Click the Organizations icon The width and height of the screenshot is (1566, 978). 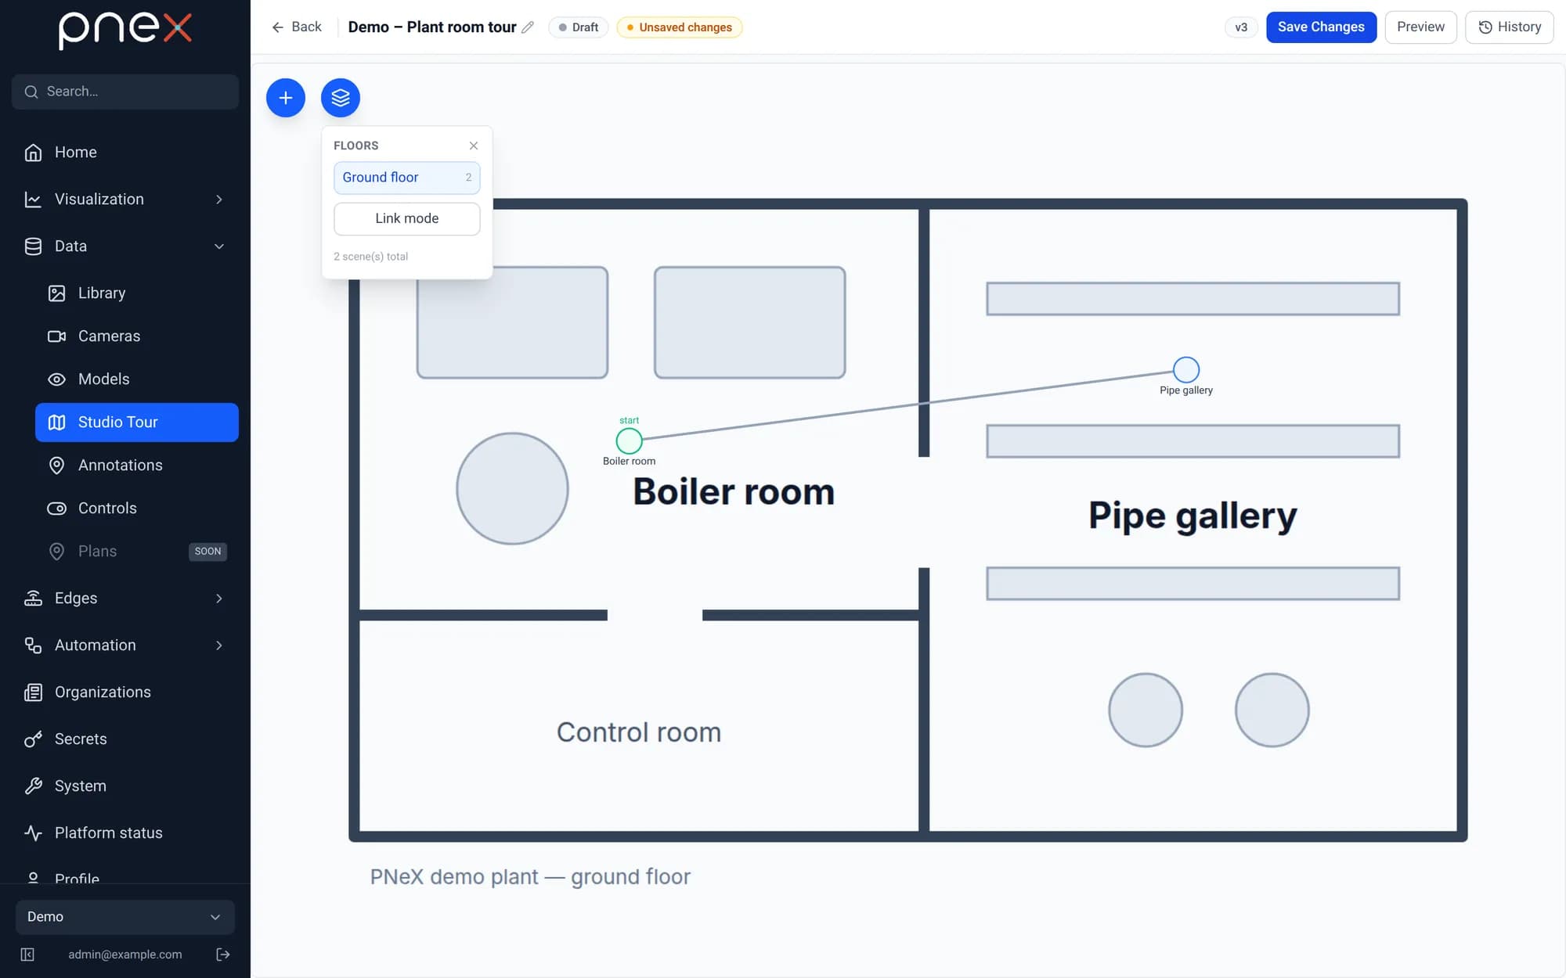click(x=33, y=692)
